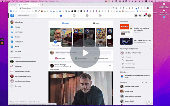
Task: Show next stories with the arrow button
Action: point(109,37)
